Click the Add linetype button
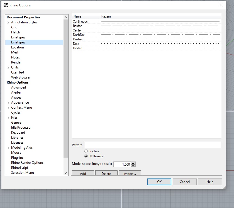Image resolution: width=234 pixels, height=208 pixels. tap(83, 173)
